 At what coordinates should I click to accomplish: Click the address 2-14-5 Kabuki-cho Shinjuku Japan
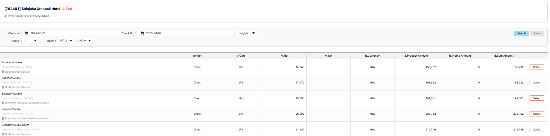(x=27, y=16)
